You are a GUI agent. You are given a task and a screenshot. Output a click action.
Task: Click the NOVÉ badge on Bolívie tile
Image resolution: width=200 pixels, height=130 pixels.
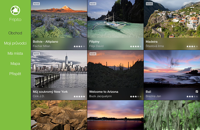[36, 4]
